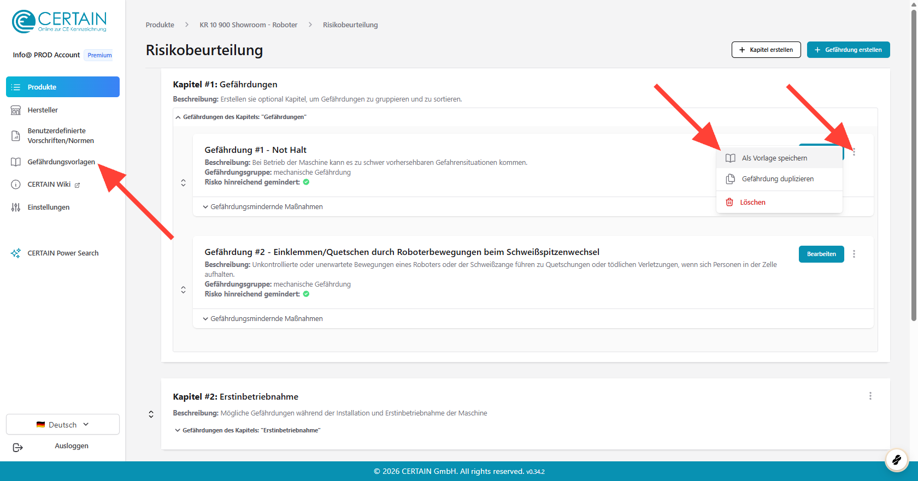Open three-dot menu of Gefährdung #2
The width and height of the screenshot is (918, 481).
854,254
